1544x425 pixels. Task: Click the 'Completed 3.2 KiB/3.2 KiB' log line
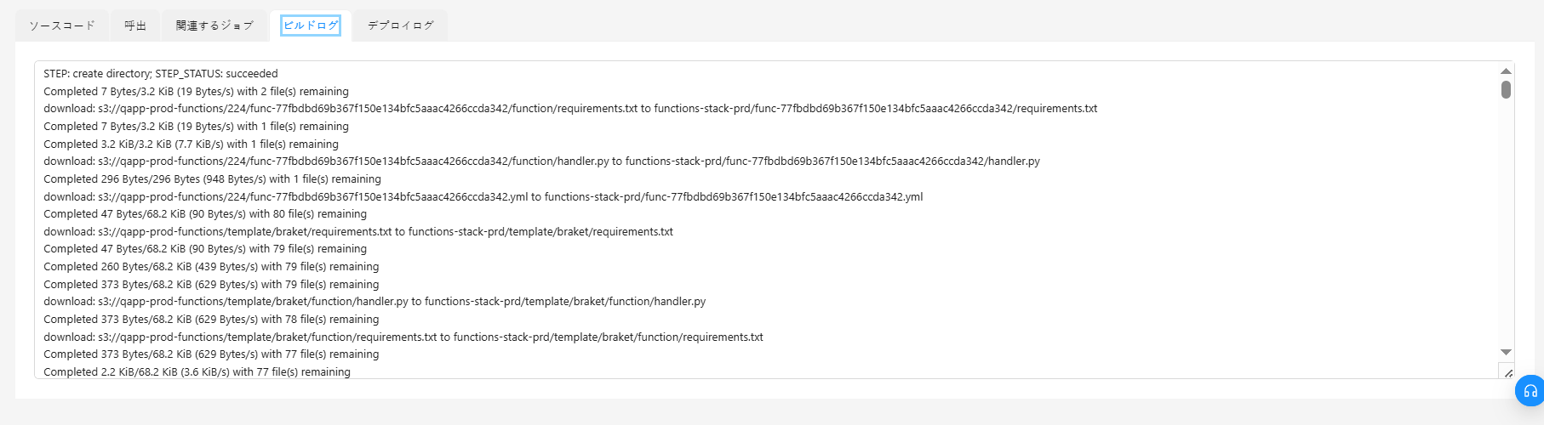191,144
